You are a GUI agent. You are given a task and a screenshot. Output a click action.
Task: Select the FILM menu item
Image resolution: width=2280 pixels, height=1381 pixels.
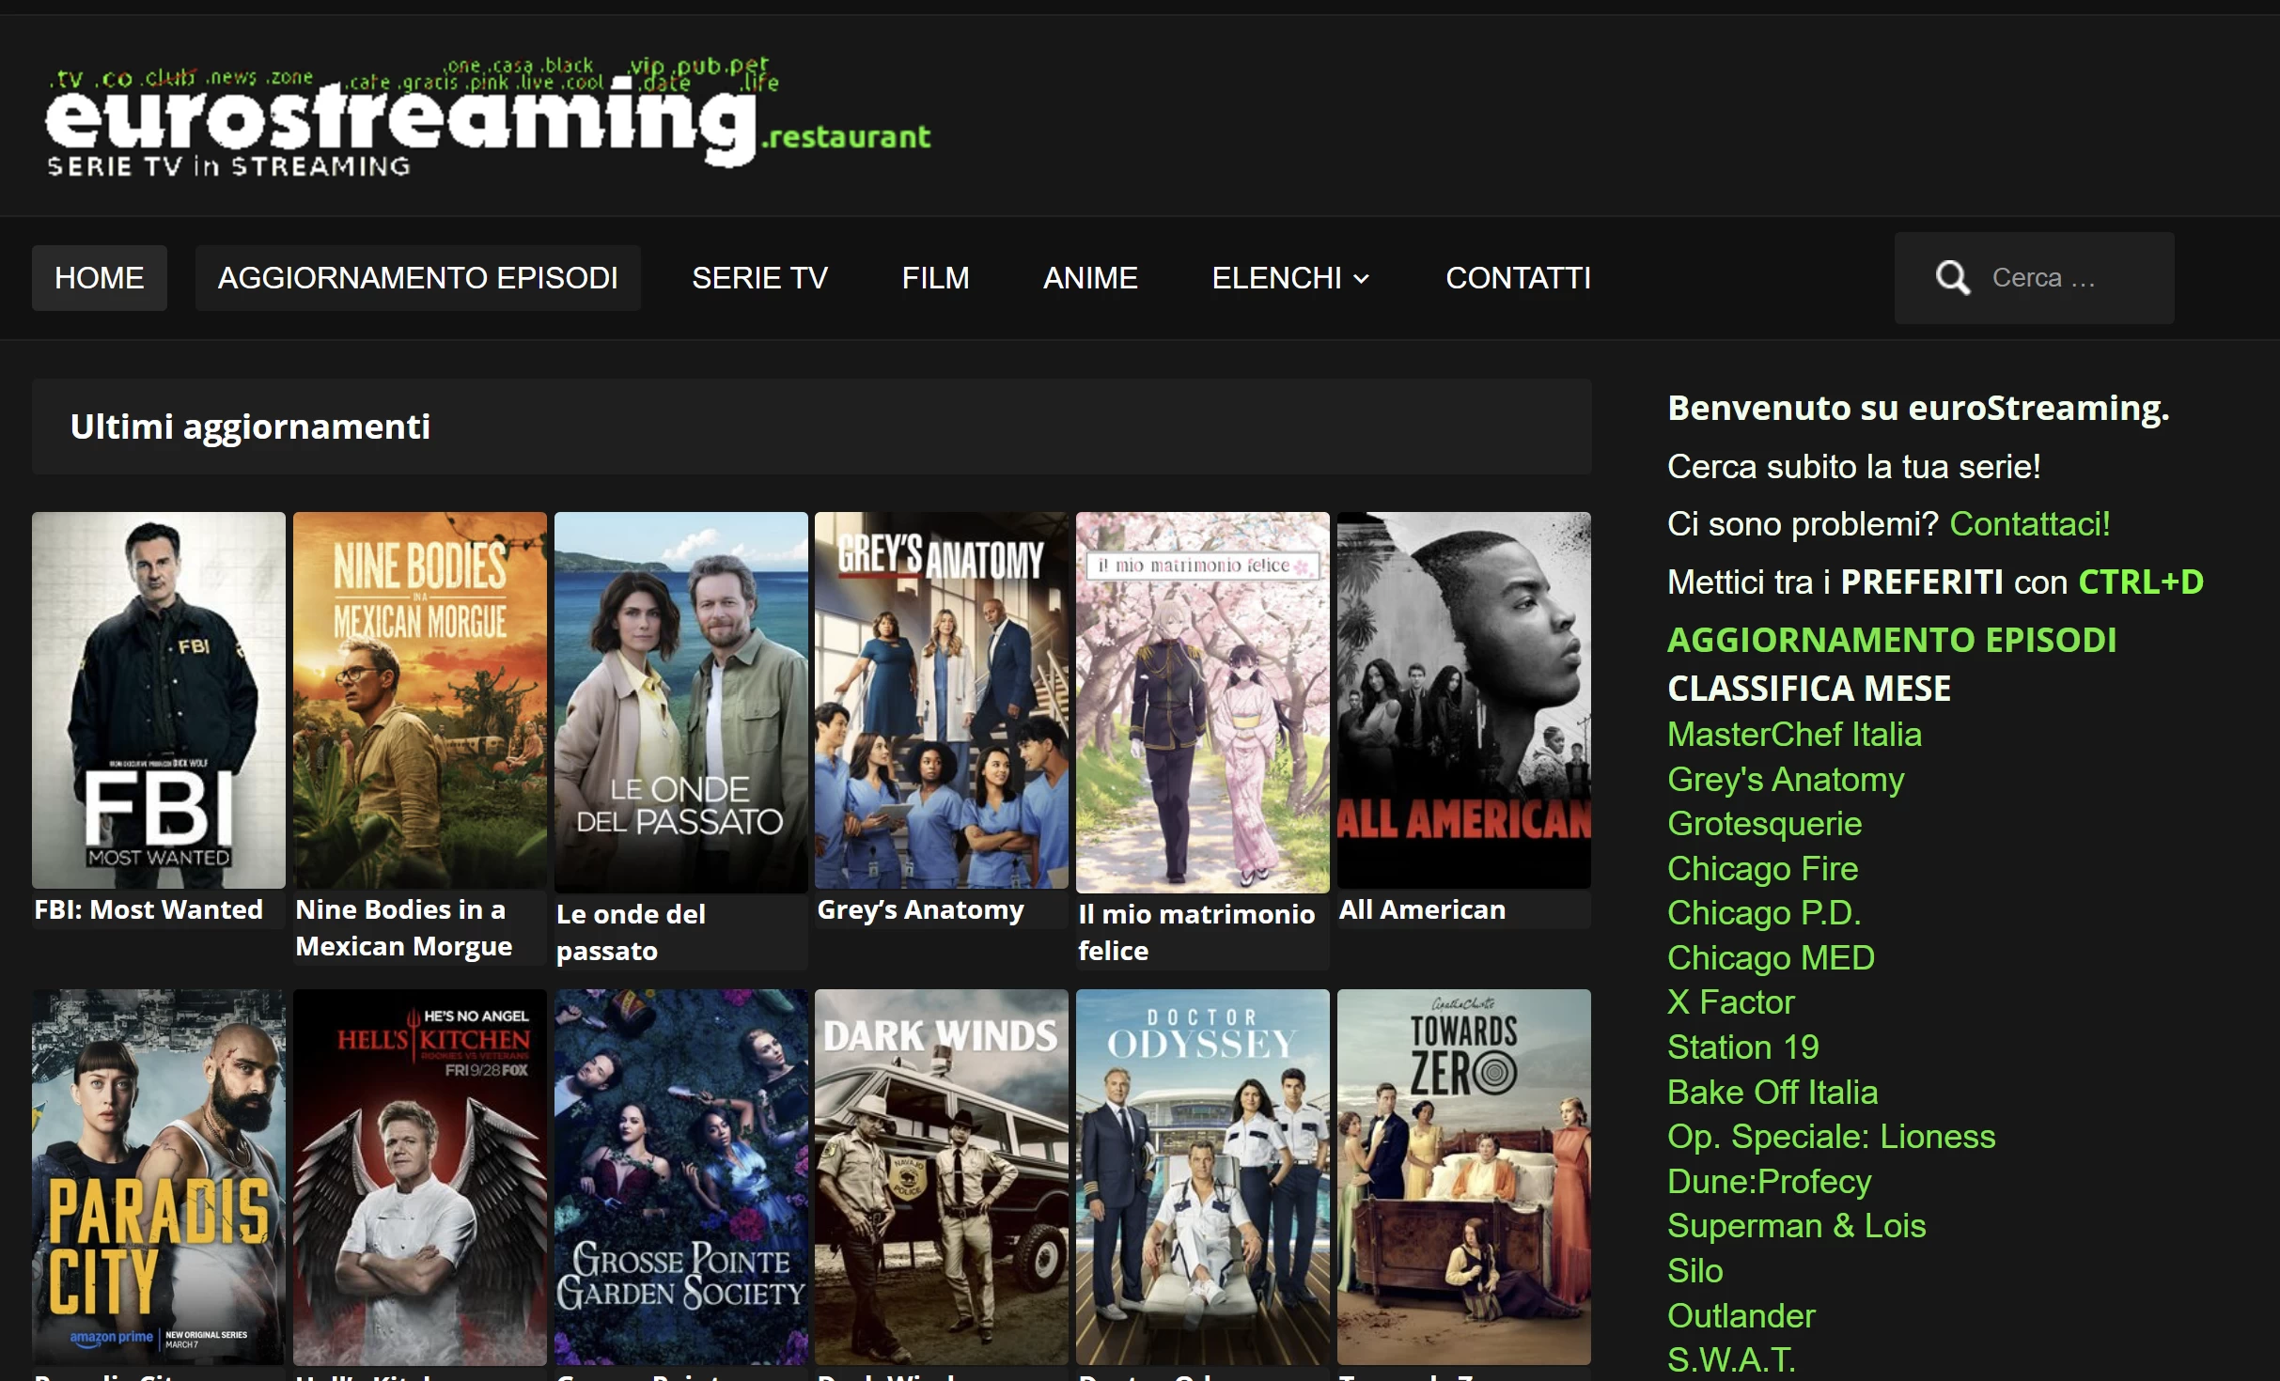pyautogui.click(x=935, y=278)
